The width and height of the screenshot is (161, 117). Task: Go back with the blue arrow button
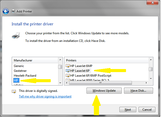pyautogui.click(x=6, y=11)
